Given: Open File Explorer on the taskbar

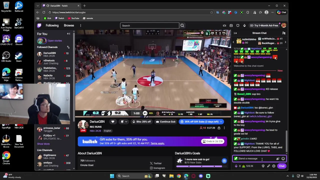Looking at the screenshot, I should [171, 176].
